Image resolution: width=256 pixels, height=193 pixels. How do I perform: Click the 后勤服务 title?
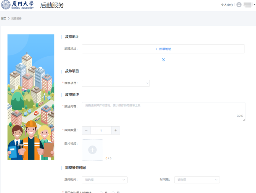[52, 5]
